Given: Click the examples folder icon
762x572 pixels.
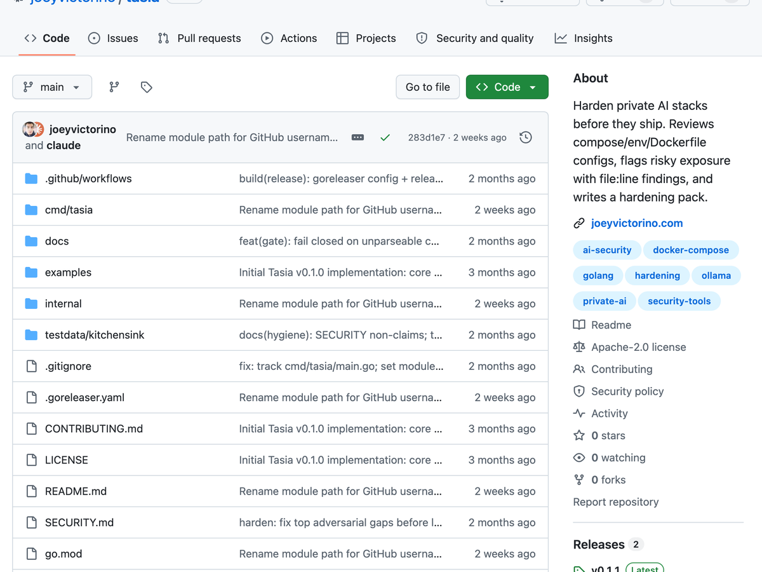Looking at the screenshot, I should 31,272.
